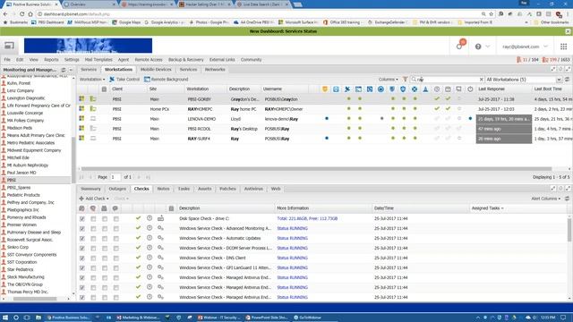Click the Windows Start button

5,318
